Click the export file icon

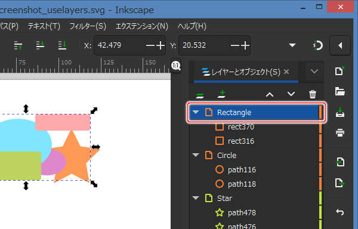[x=340, y=183]
